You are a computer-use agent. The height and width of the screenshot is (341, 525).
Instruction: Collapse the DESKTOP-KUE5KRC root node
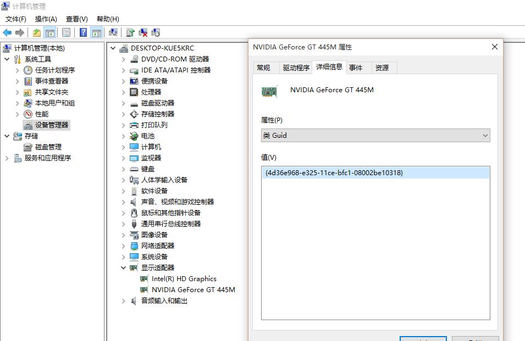113,48
